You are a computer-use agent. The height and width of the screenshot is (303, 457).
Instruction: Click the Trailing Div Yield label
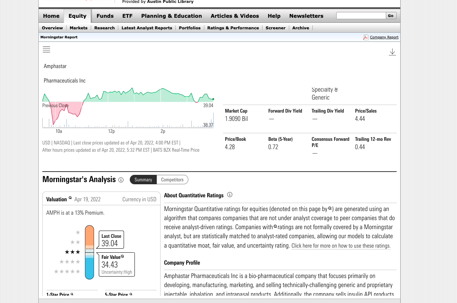tap(328, 111)
